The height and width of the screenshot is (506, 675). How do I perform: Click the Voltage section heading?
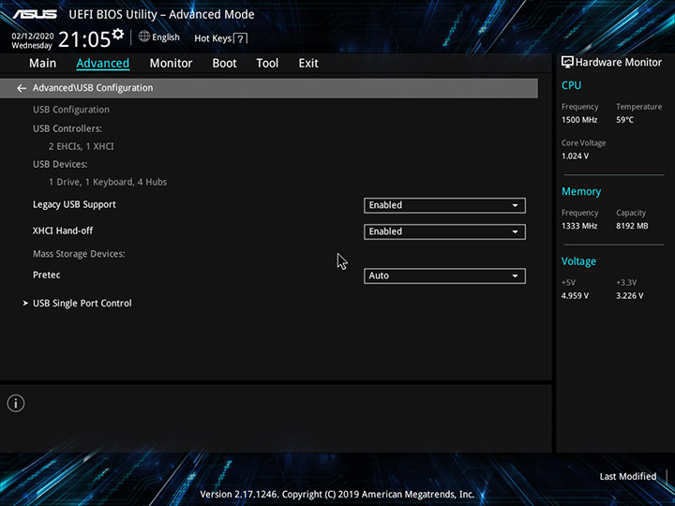pyautogui.click(x=578, y=261)
